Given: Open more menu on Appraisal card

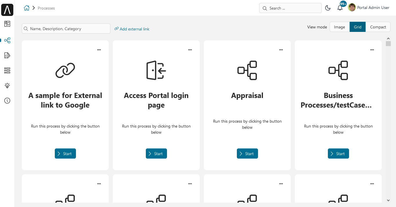Looking at the screenshot, I should click(281, 50).
